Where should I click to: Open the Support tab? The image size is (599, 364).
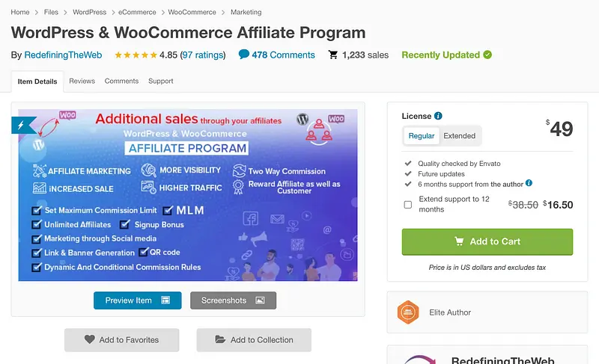click(x=161, y=81)
